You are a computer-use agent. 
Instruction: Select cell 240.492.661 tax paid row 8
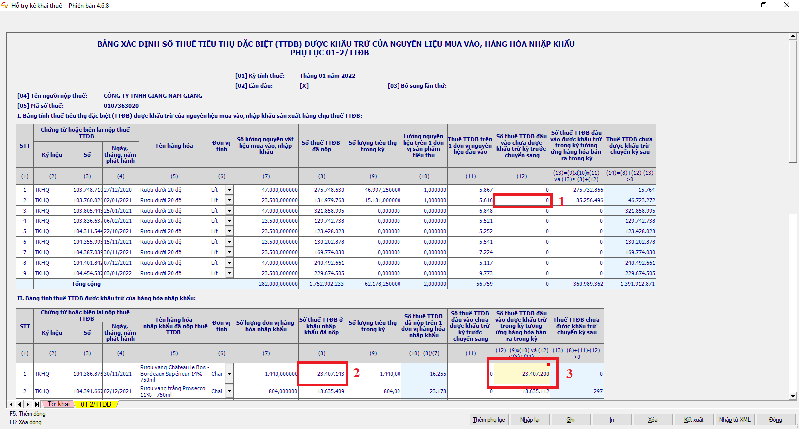tap(322, 263)
